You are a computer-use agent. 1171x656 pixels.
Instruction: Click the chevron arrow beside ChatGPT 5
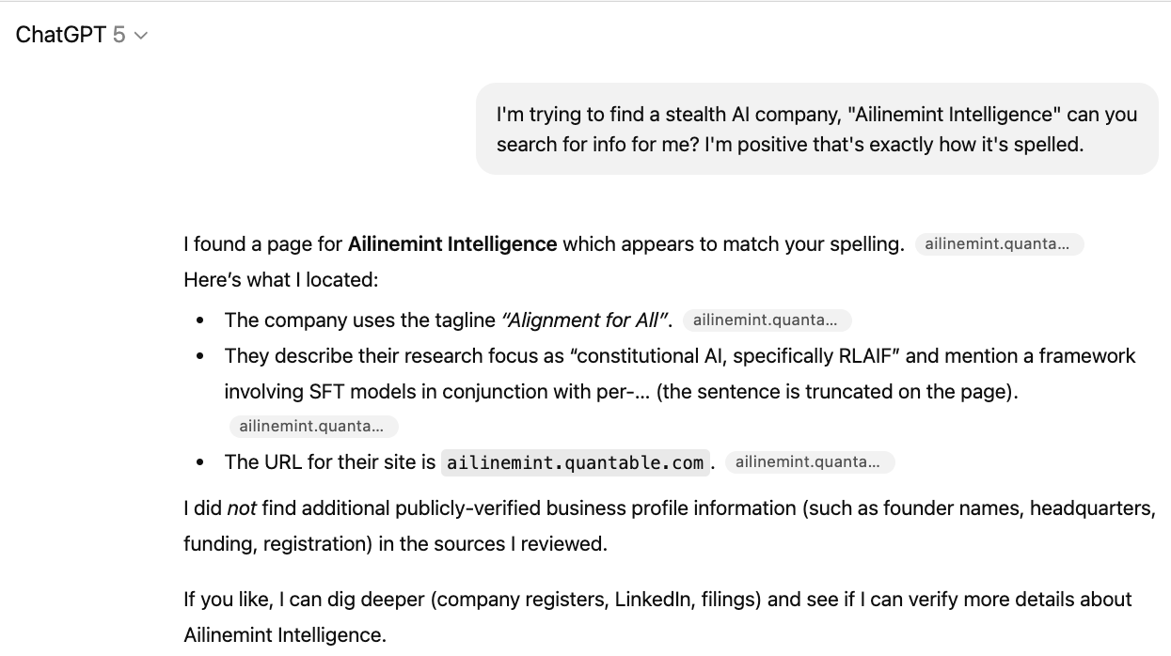[141, 36]
